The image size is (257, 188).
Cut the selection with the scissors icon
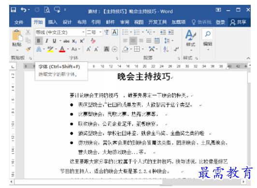point(28,32)
